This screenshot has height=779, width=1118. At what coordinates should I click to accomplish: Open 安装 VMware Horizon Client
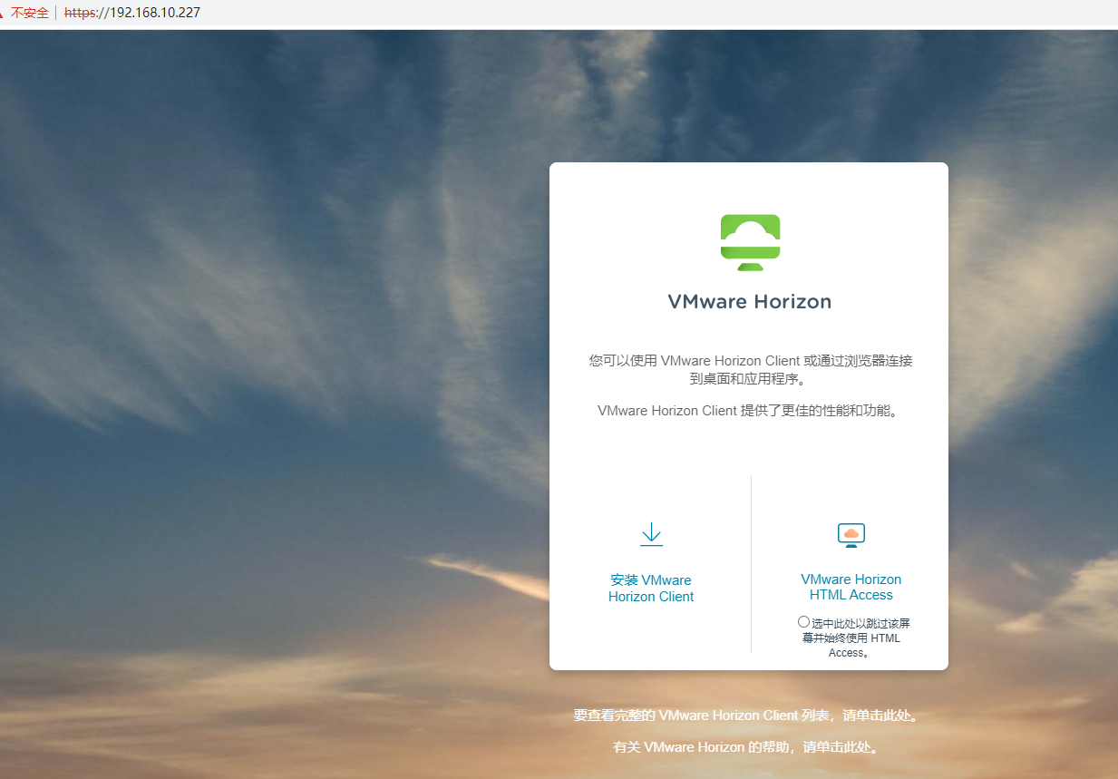651,588
